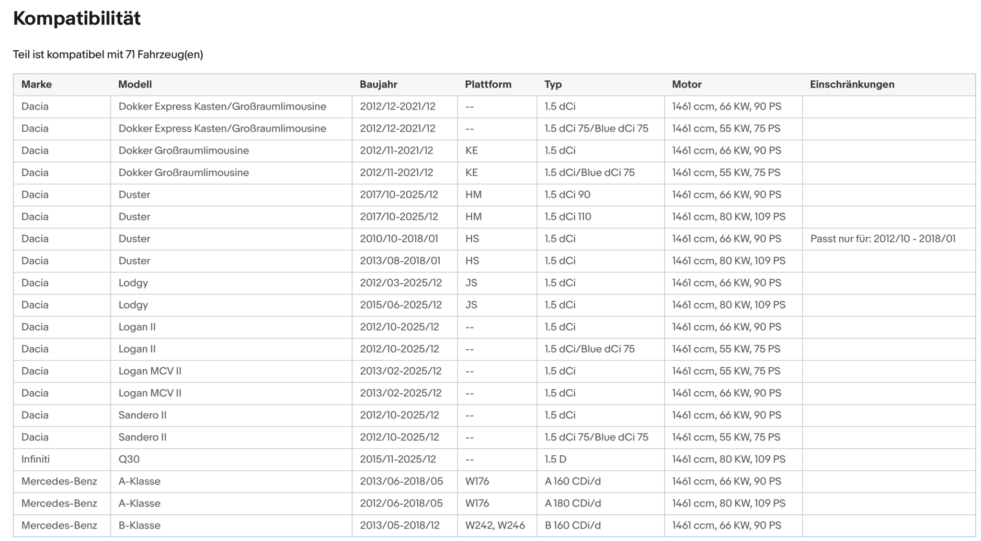Click the Typ column header
Viewport: 981px width, 541px height.
[x=553, y=84]
